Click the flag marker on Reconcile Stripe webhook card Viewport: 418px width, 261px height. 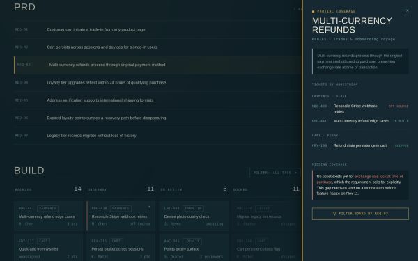149,207
